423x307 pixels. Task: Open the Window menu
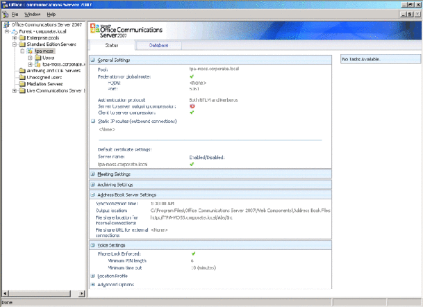(x=32, y=15)
